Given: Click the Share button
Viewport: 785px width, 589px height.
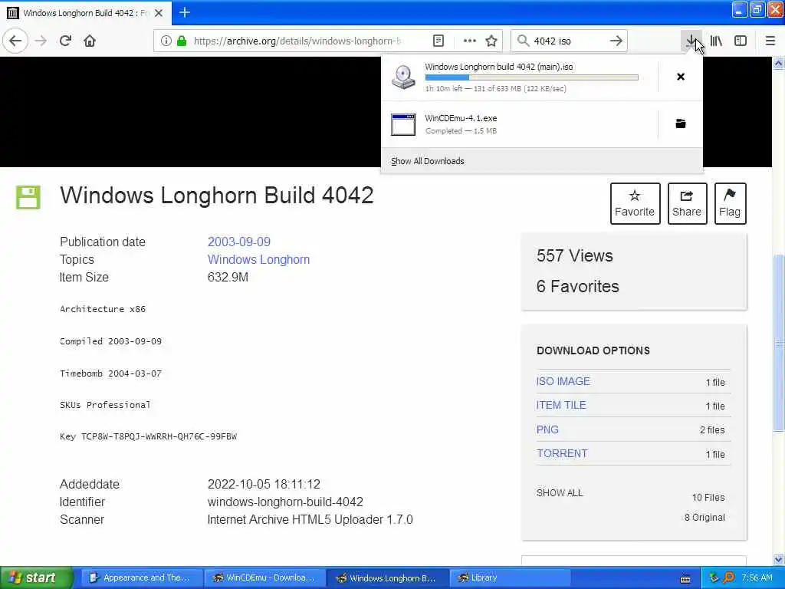Looking at the screenshot, I should coord(687,203).
